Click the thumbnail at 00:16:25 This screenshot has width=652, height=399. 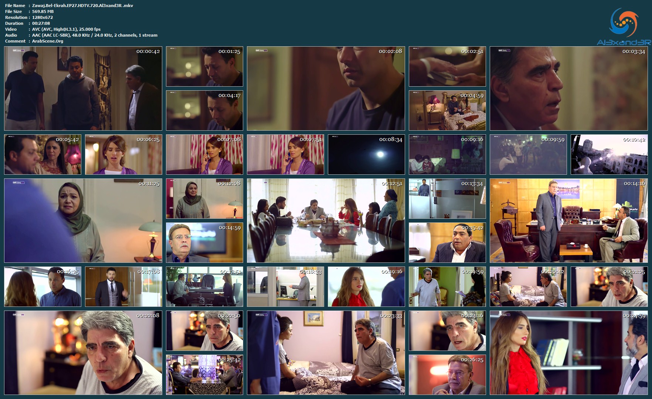43,287
